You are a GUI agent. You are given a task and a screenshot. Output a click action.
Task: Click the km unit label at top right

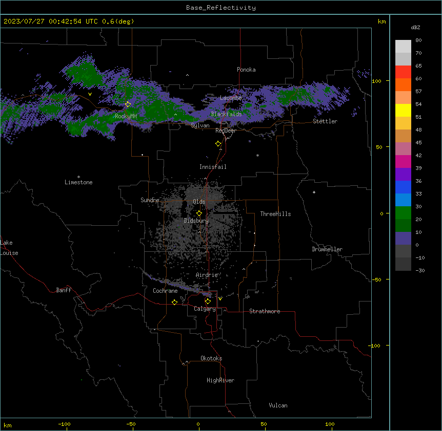[x=381, y=21]
